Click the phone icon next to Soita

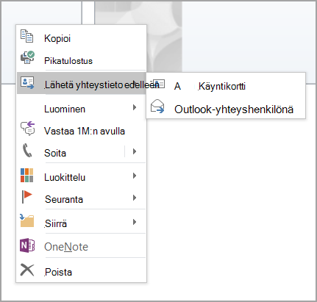point(27,151)
